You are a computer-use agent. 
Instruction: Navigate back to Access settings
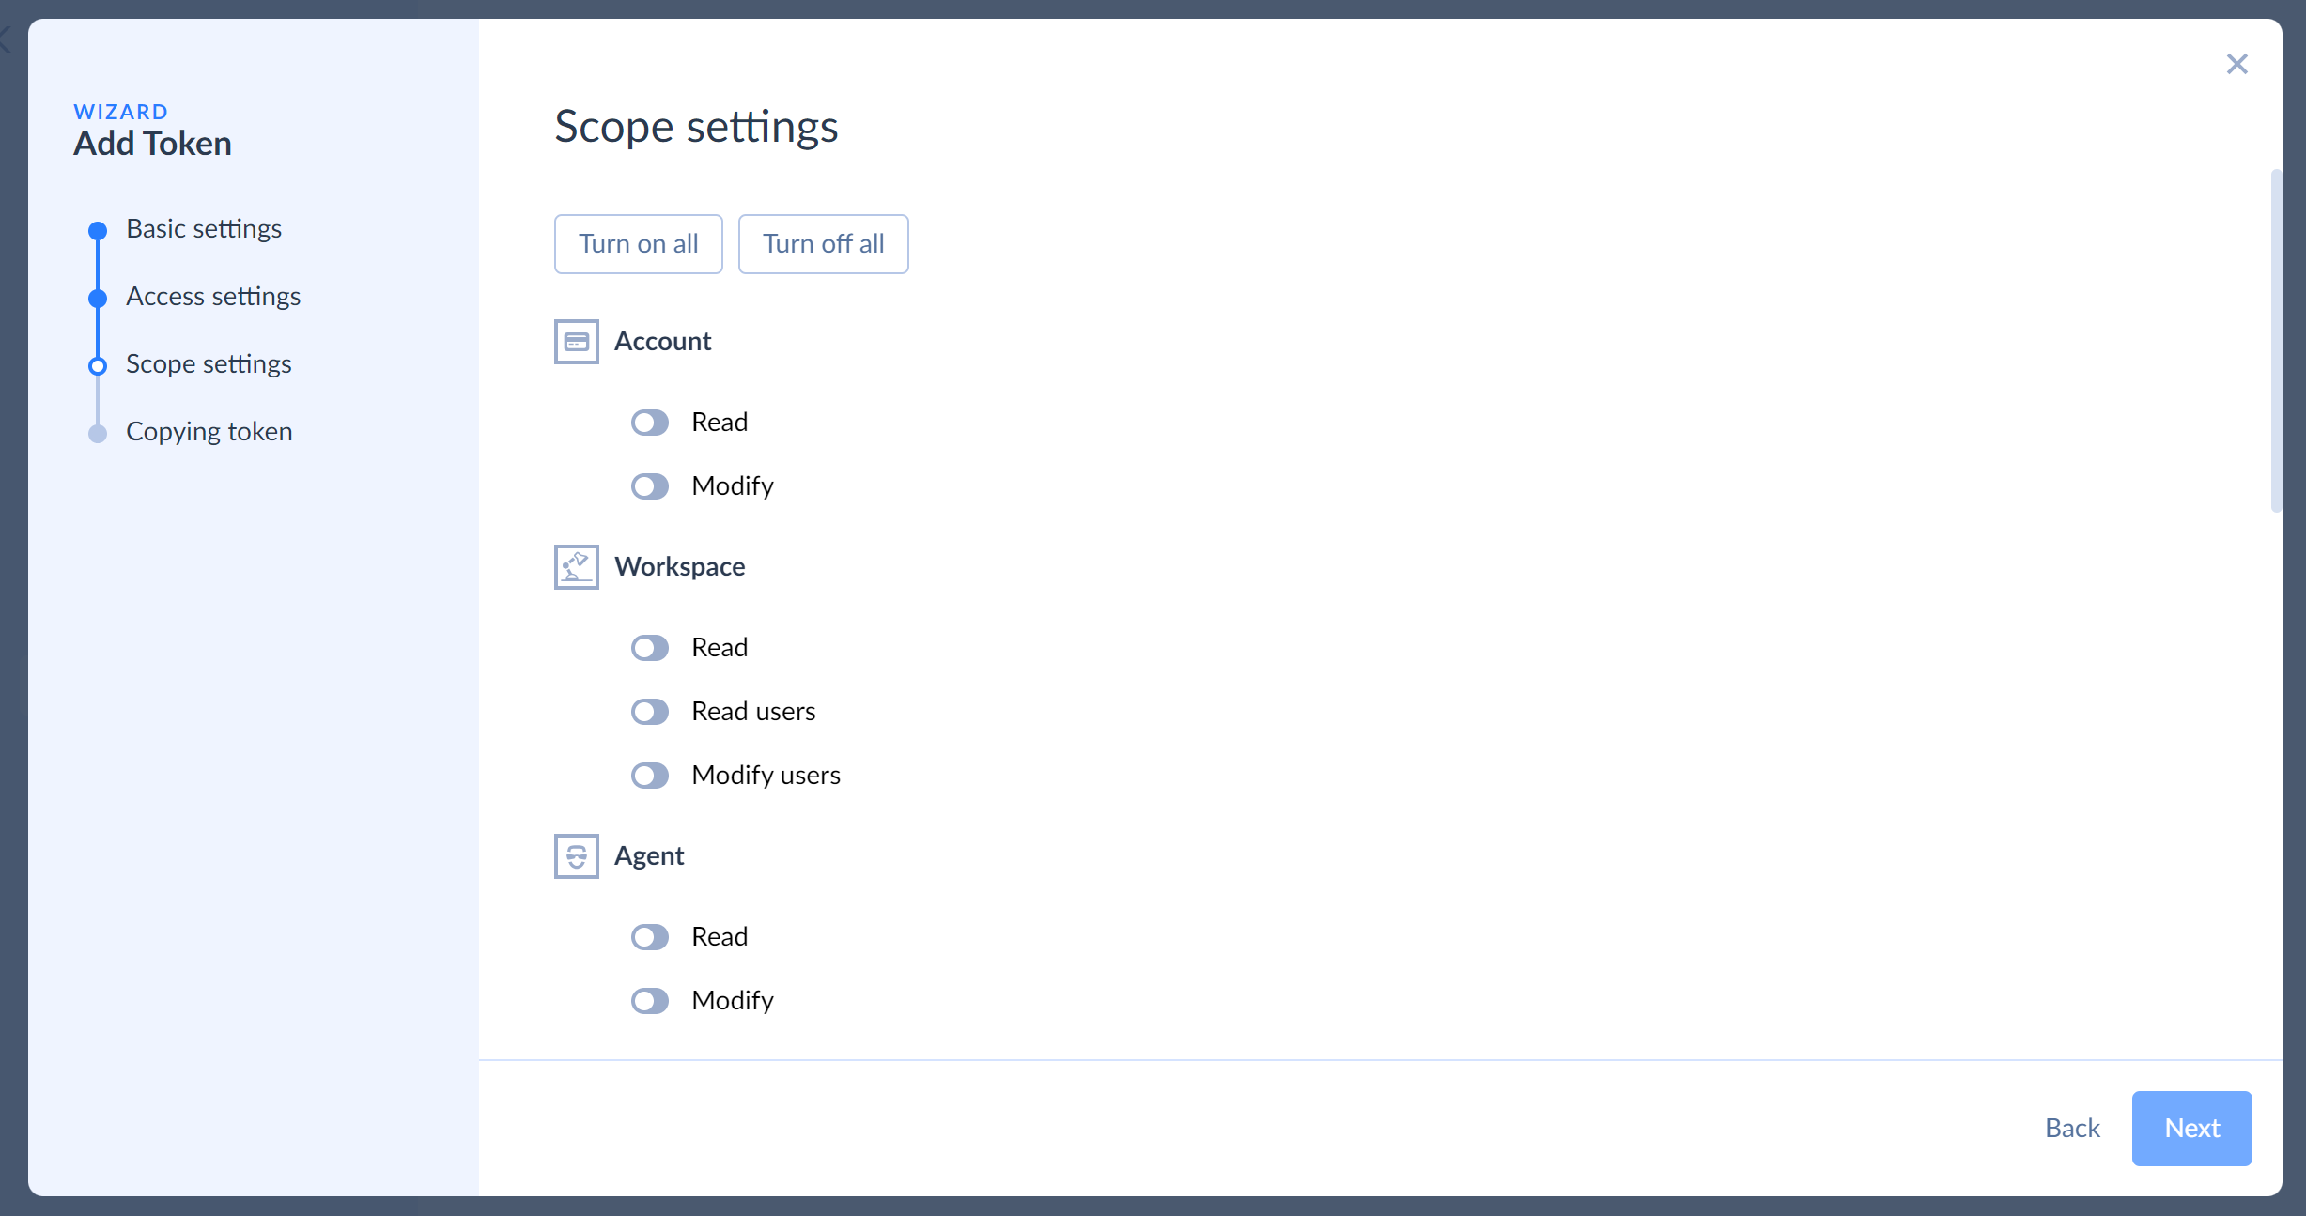212,294
